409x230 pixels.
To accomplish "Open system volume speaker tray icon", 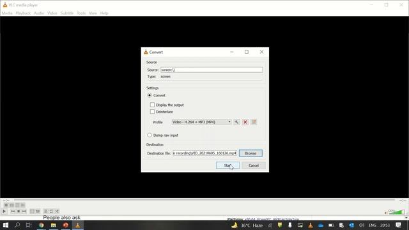I will click(362, 226).
